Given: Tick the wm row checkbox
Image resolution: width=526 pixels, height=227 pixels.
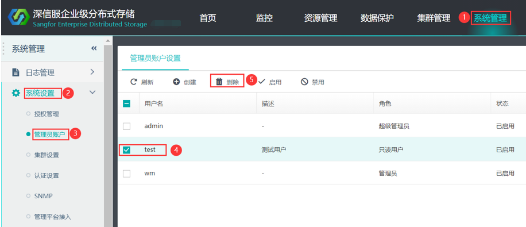Looking at the screenshot, I should [x=126, y=174].
